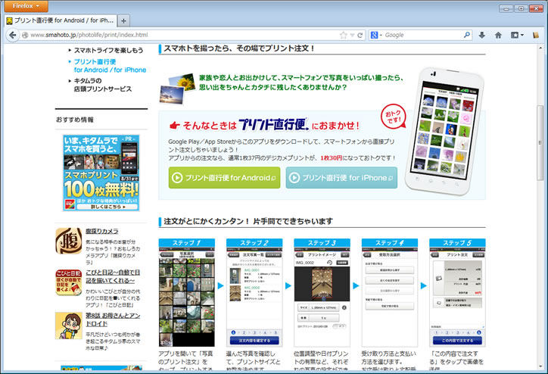Image resolution: width=548 pixels, height=374 pixels.
Task: Open the 腹探りカメラ link
Action: pos(102,231)
